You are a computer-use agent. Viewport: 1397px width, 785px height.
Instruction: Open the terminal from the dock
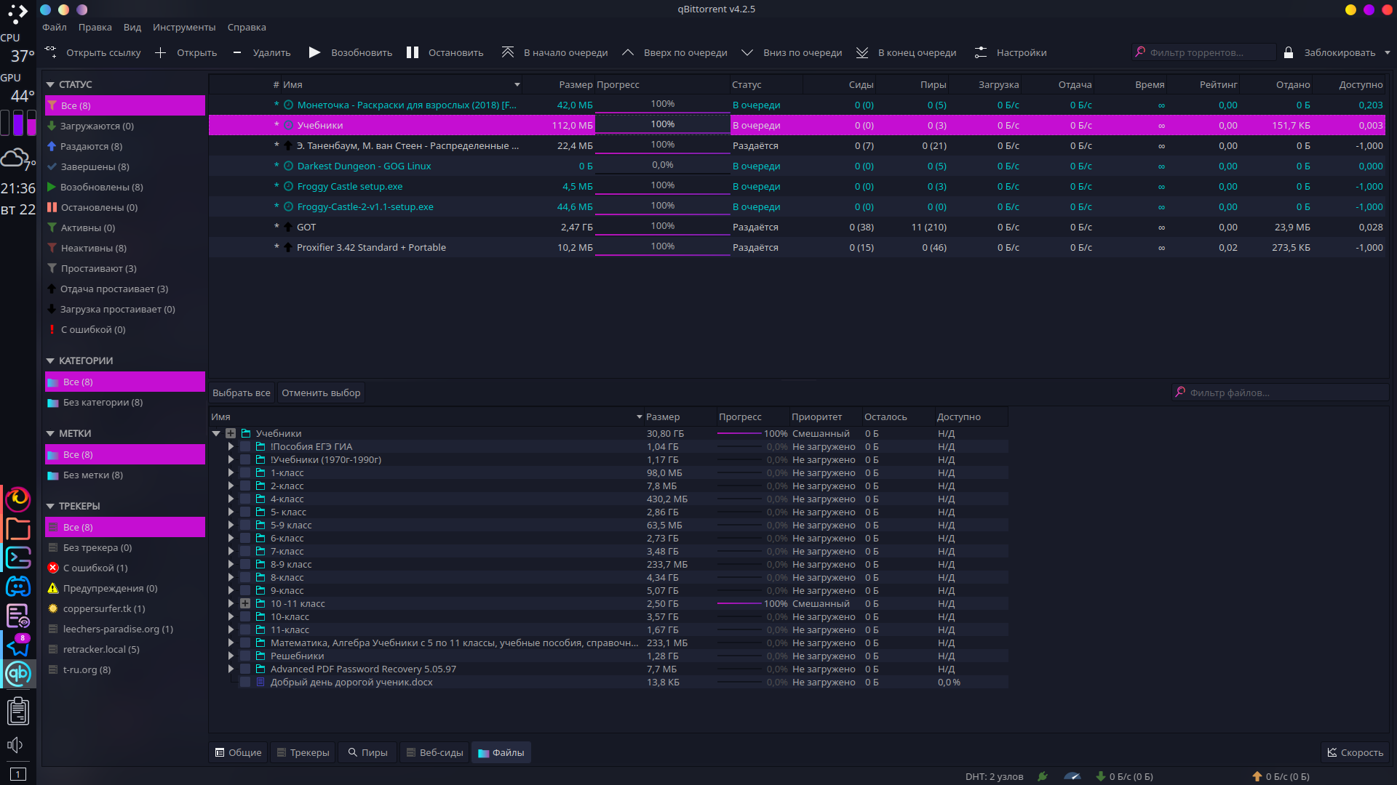tap(18, 557)
